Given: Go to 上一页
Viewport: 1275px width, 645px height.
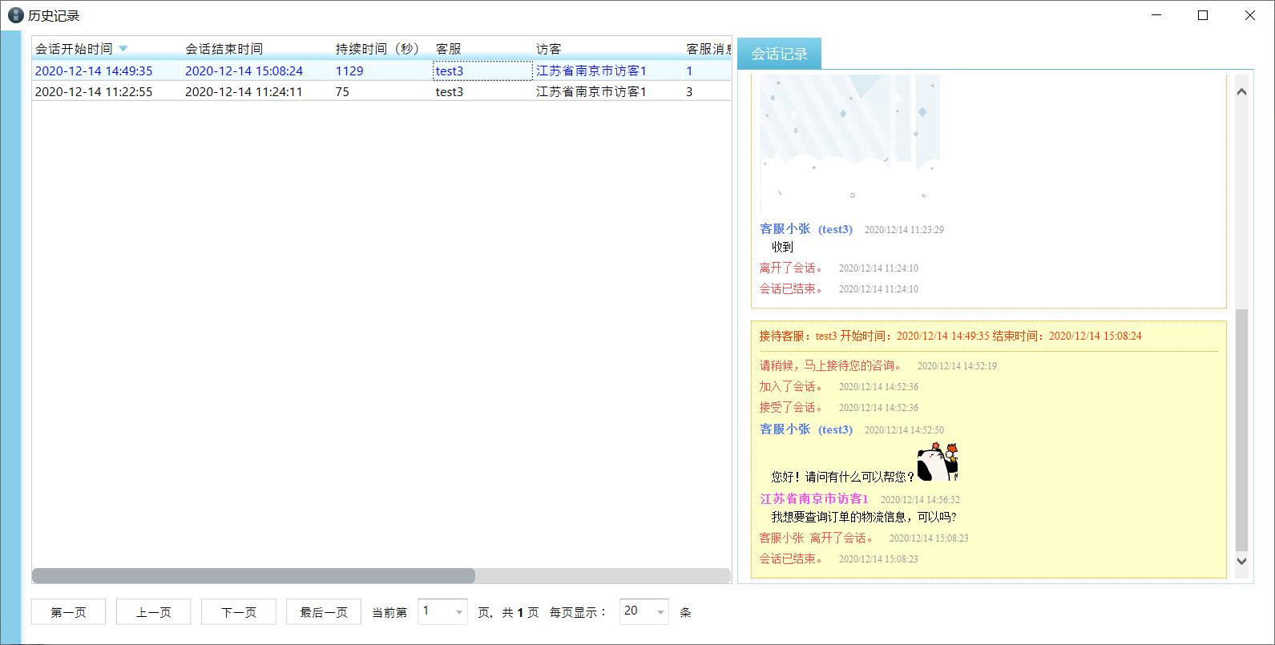Looking at the screenshot, I should (x=153, y=612).
